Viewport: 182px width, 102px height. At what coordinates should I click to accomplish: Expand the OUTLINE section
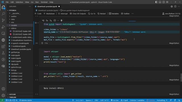tap(20, 94)
